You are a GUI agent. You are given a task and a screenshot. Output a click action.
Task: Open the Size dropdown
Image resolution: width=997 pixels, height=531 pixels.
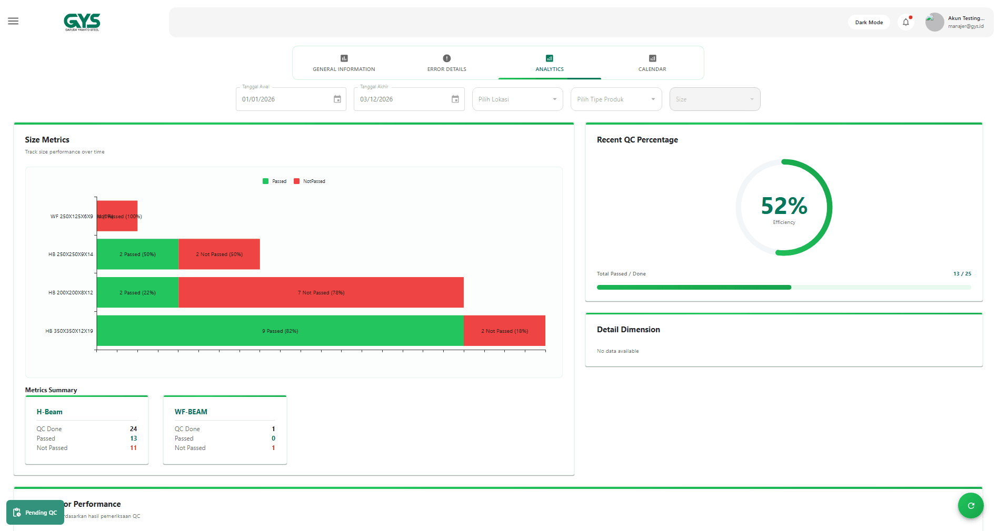[x=714, y=99]
